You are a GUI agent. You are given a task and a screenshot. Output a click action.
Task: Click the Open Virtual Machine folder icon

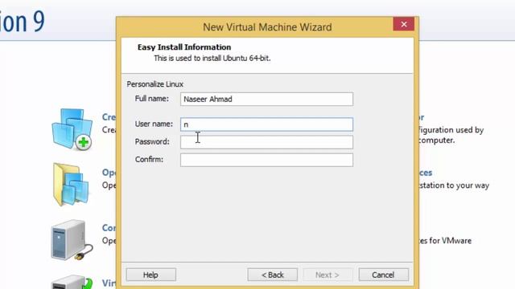click(72, 185)
